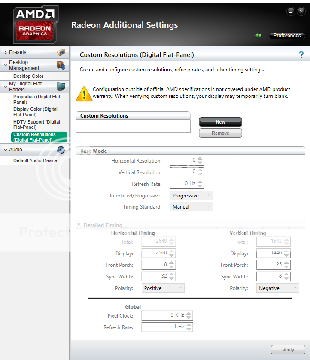Increase the Horizontal Resolution stepper value
The image size is (310, 360).
coord(201,158)
